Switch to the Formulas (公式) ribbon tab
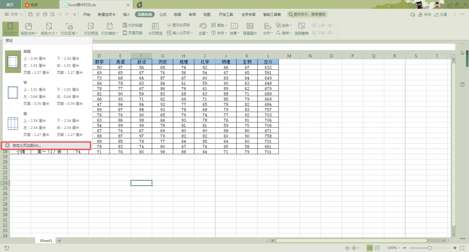This screenshot has width=469, height=252. [163, 14]
